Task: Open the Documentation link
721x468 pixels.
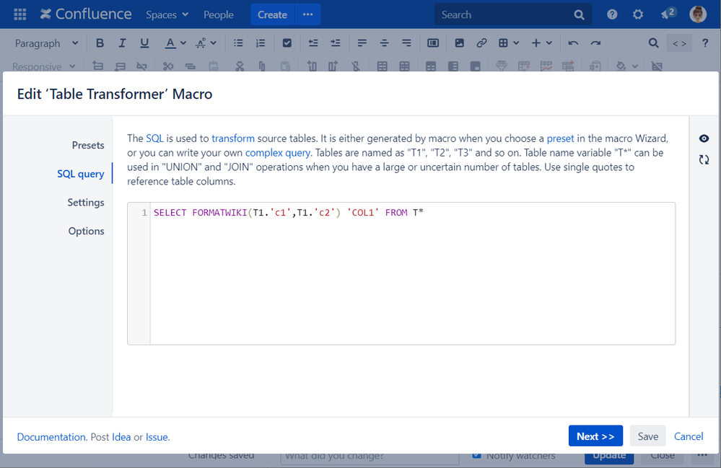Action: 51,437
